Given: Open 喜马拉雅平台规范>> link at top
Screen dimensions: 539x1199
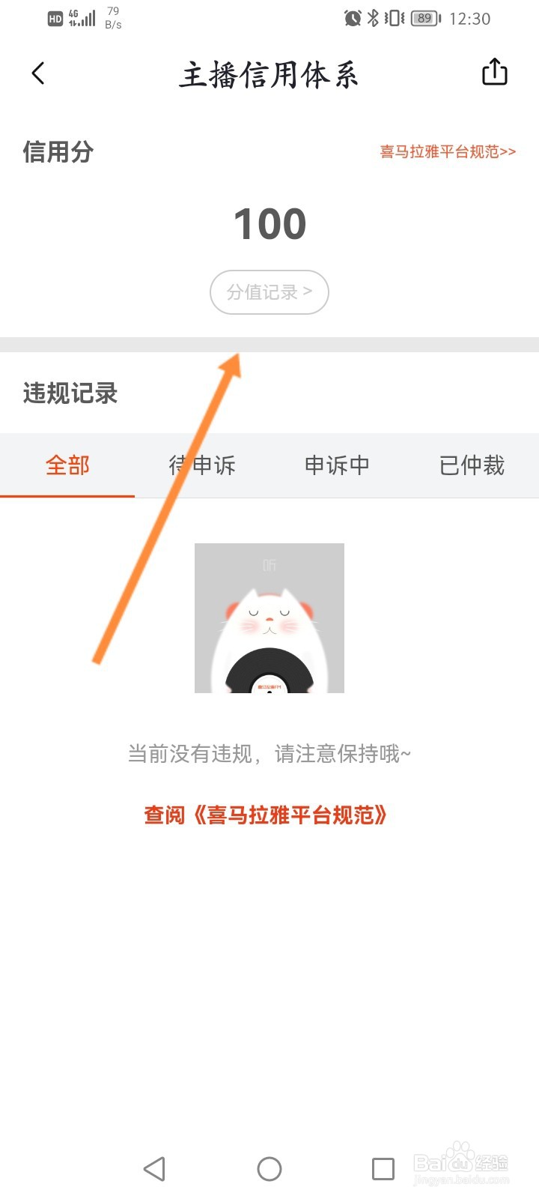Looking at the screenshot, I should (x=448, y=151).
